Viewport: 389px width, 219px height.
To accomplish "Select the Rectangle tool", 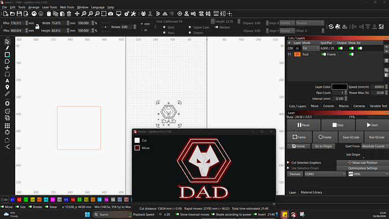I will click(7, 55).
